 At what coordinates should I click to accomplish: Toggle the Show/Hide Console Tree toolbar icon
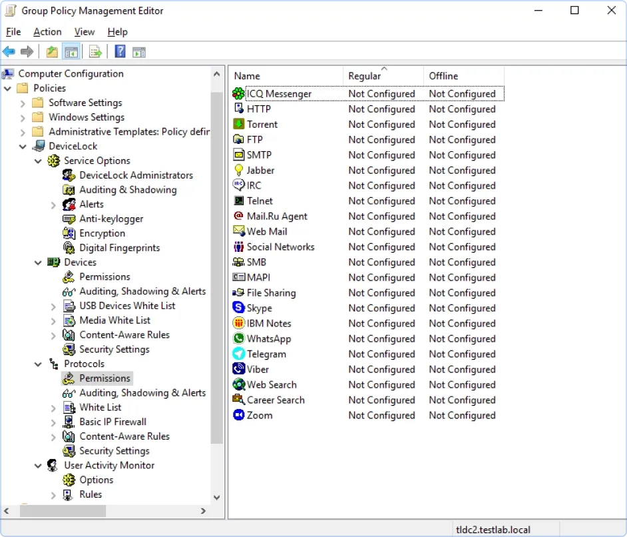click(x=71, y=51)
